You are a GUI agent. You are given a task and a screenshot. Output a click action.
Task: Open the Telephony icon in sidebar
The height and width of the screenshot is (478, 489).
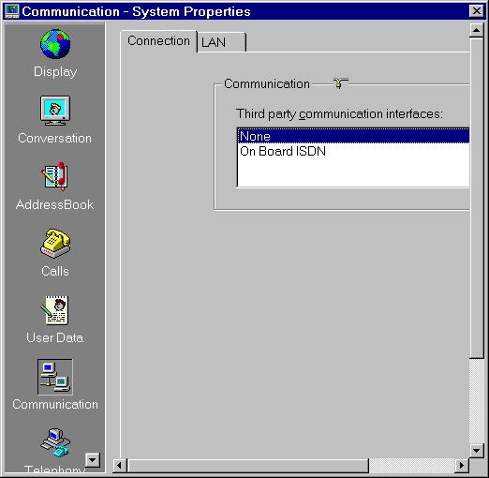[x=55, y=442]
